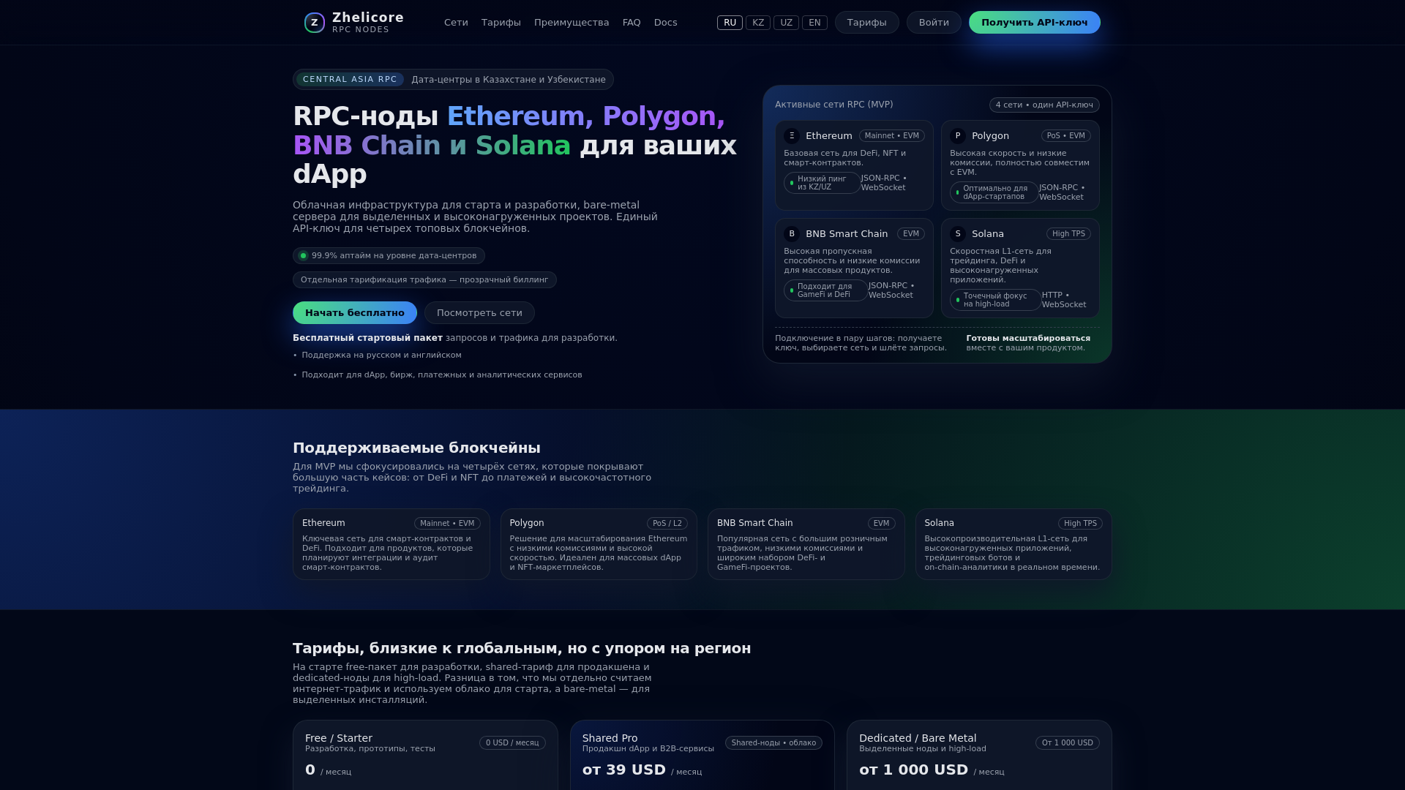Viewport: 1405px width, 790px height.
Task: Click the Тарифы pill button in header
Action: (867, 23)
